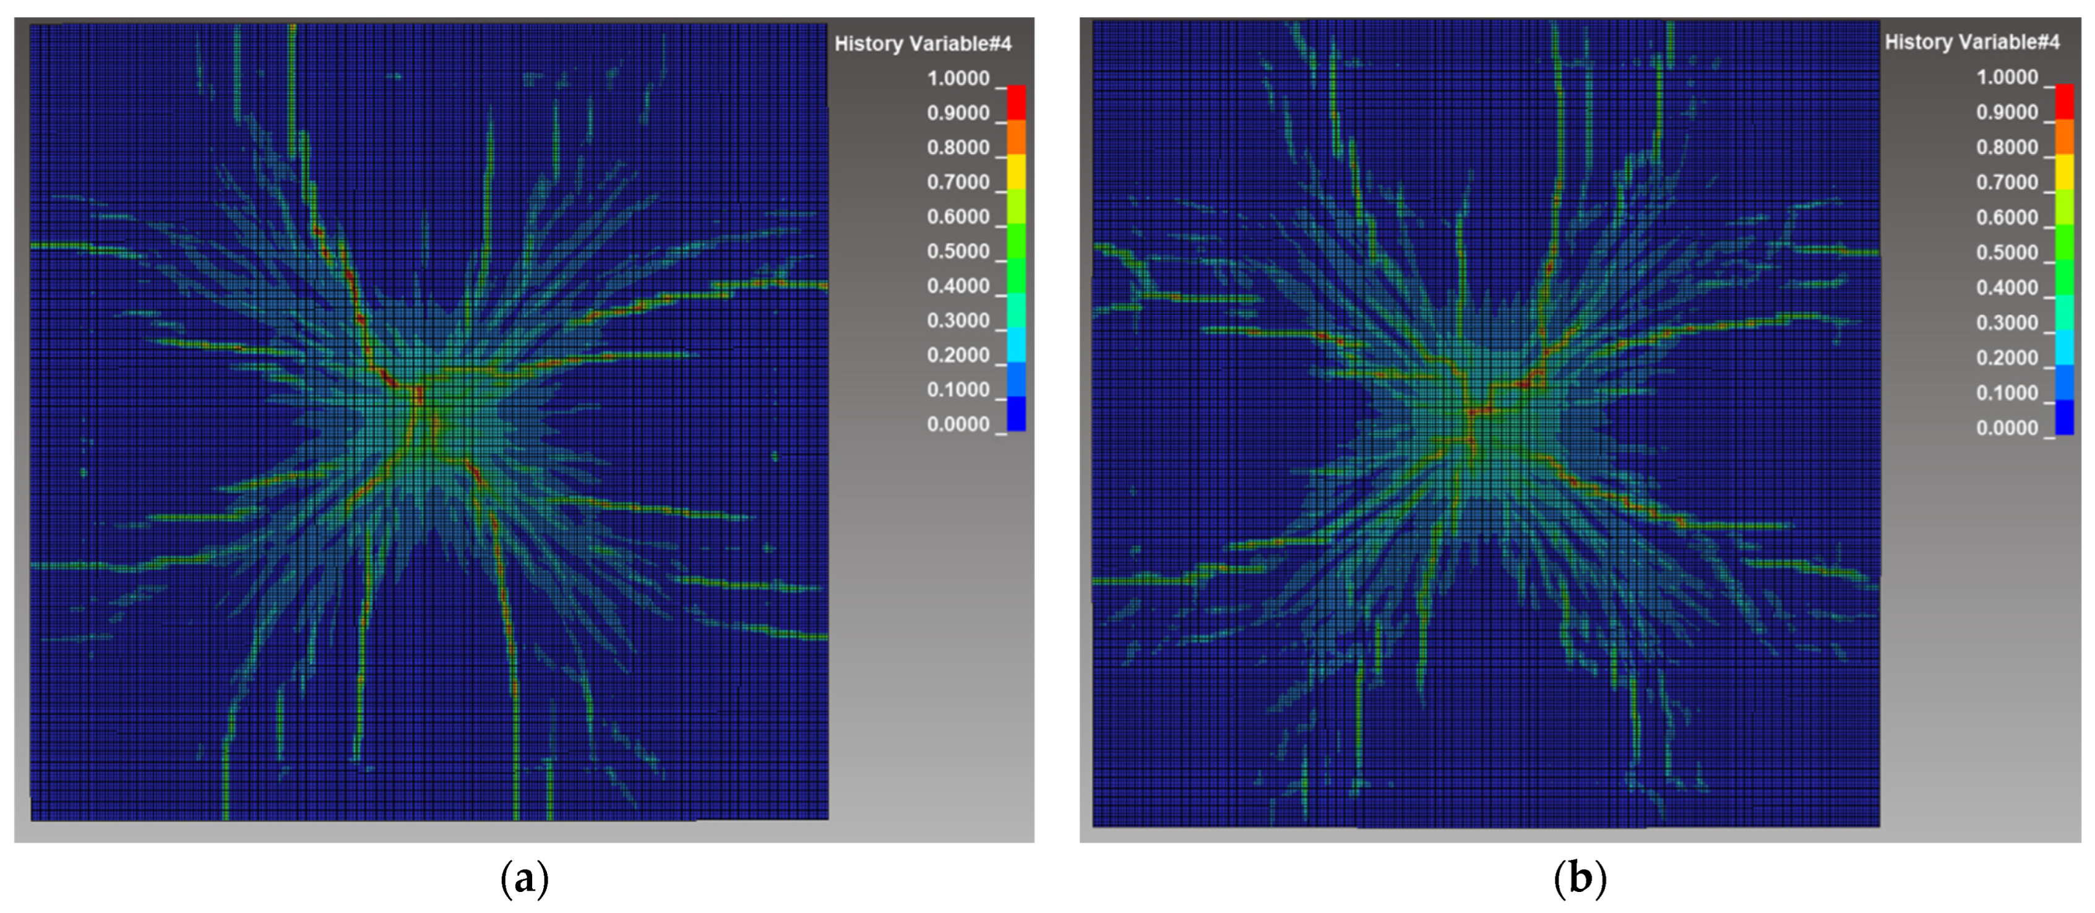Click the 0.3000 label in right legend
Screen dimensions: 2095x913
[2007, 323]
